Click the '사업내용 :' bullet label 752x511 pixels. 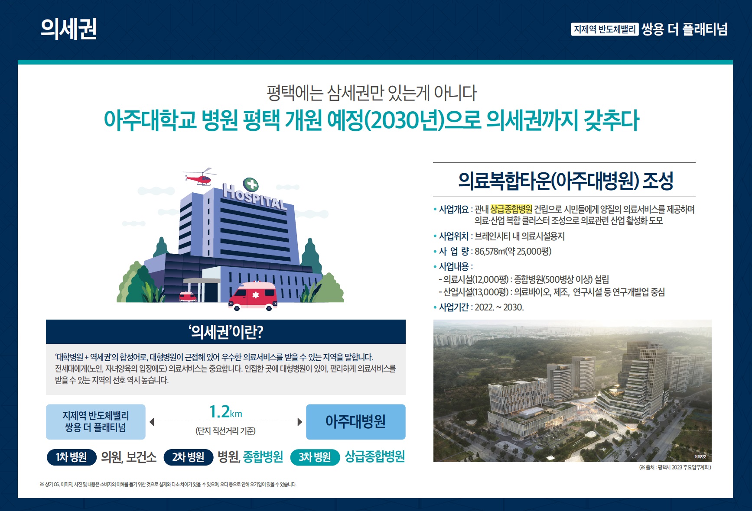pos(453,266)
